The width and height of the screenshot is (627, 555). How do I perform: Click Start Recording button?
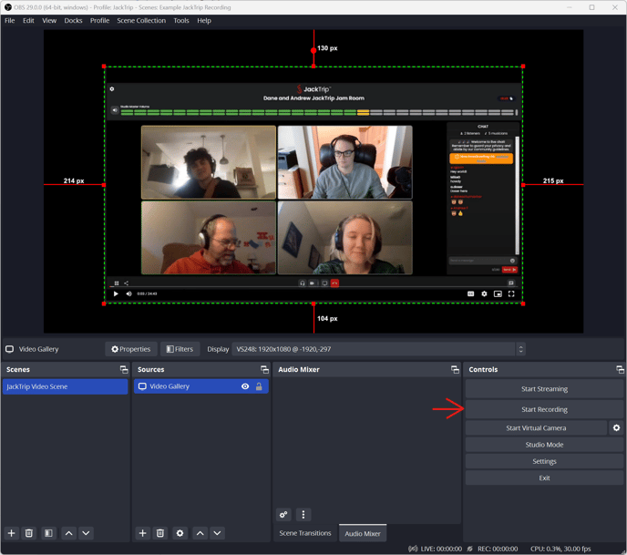(544, 409)
